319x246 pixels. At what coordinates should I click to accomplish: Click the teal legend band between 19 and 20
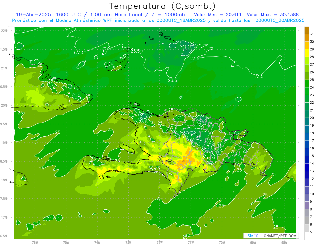pos(307,122)
